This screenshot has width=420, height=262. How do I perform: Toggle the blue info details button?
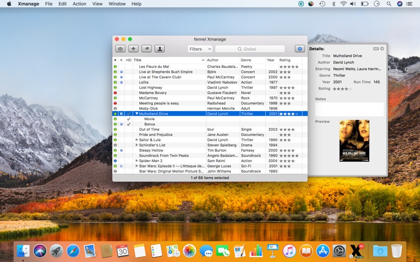pos(300,49)
